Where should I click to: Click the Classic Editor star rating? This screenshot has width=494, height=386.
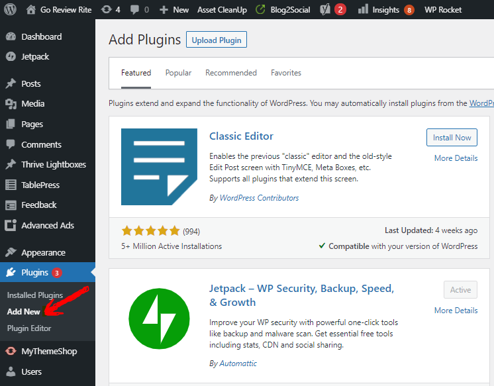[150, 231]
